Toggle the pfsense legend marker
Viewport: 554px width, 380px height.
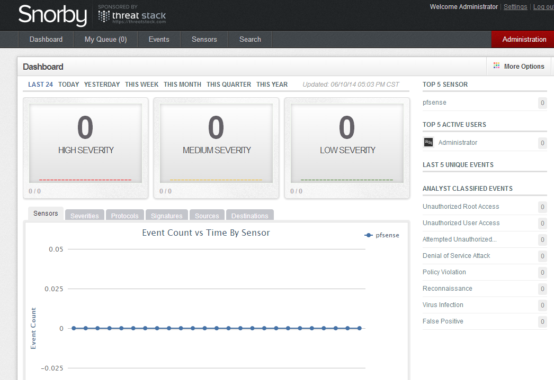click(369, 235)
